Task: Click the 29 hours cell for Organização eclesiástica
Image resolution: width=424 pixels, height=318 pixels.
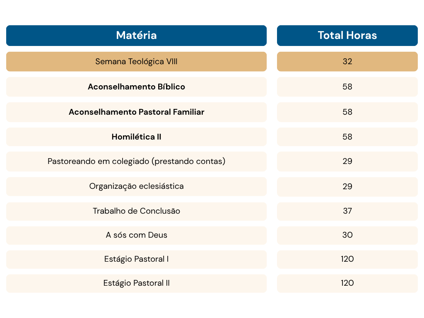Action: pos(347,186)
